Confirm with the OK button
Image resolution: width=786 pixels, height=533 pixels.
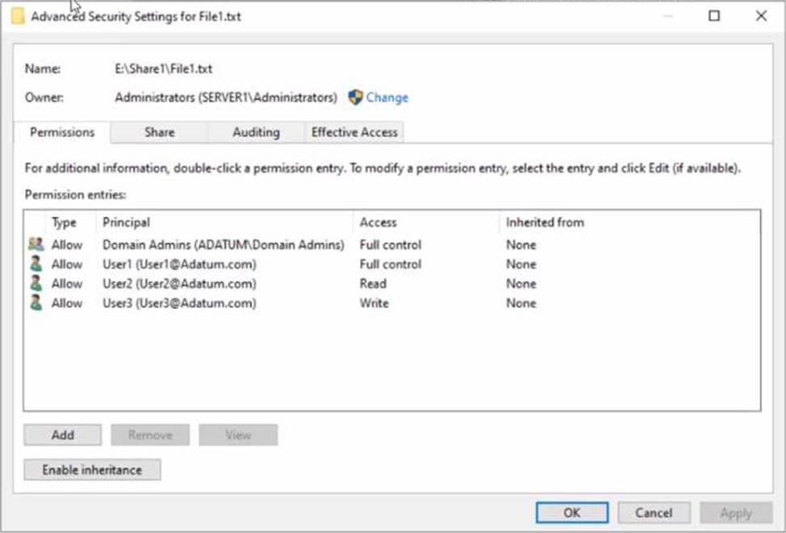coord(572,513)
